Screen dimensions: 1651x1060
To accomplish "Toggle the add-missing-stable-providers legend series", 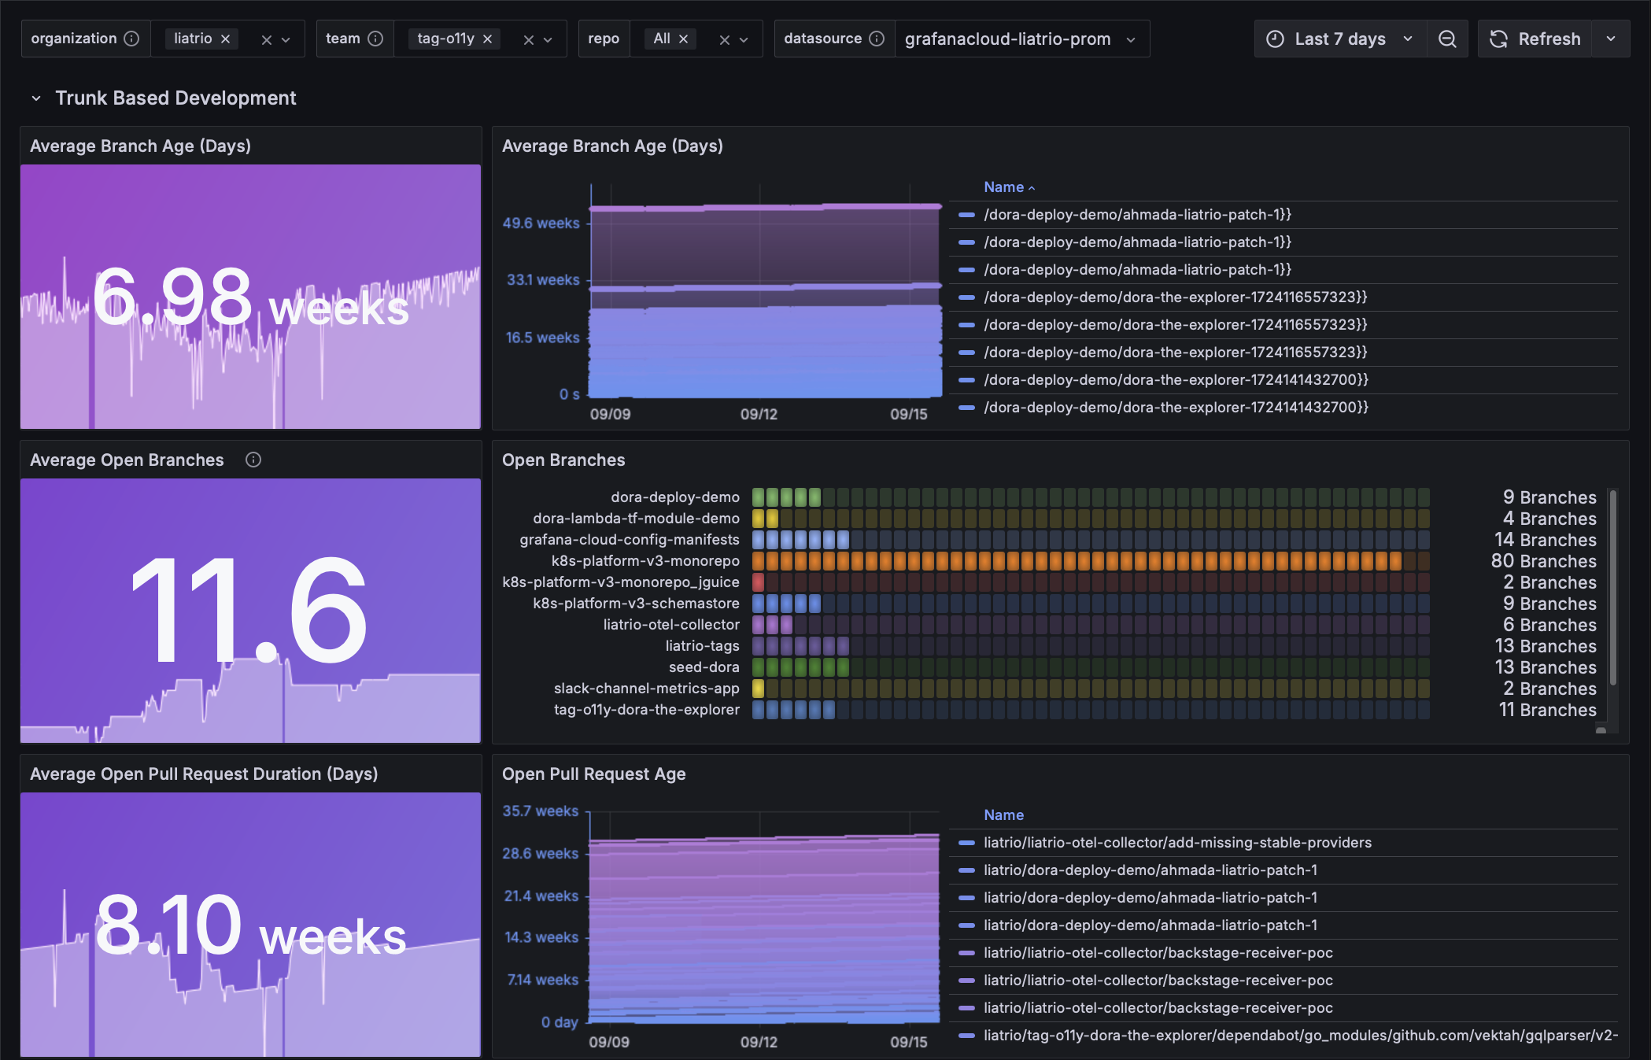I will (x=1176, y=842).
